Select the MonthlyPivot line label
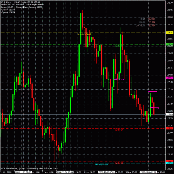The height and width of the screenshot is (174, 174). pos(84,34)
